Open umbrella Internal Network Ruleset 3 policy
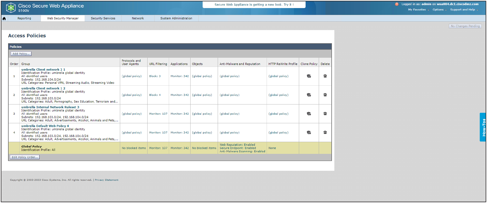Screen dimensions: 487x203 [50, 107]
